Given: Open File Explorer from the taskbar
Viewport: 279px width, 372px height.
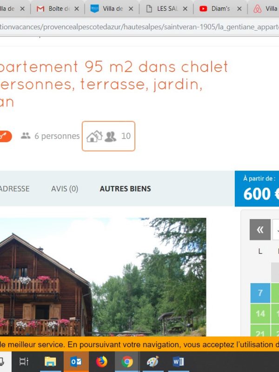Looking at the screenshot, I should coord(50,362).
